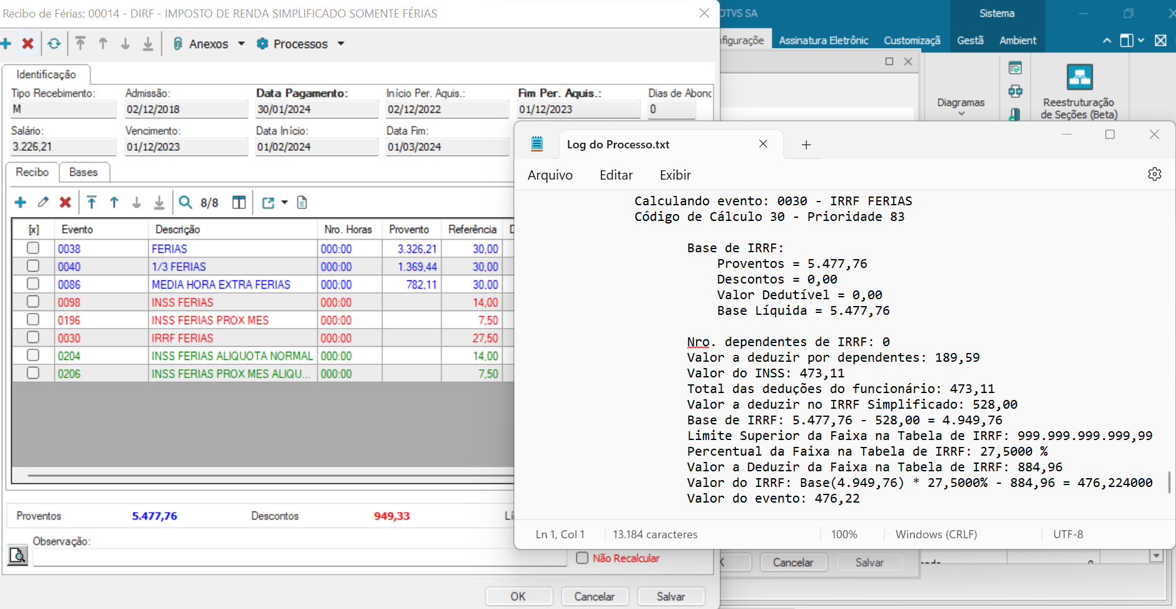This screenshot has width=1176, height=609.
Task: Click the grid export icon
Action: pyautogui.click(x=268, y=202)
